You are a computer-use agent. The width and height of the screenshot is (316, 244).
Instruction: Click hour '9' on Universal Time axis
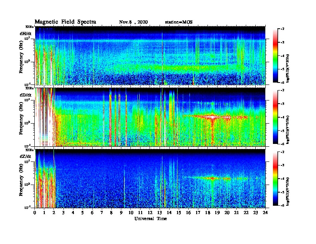[x=121, y=213]
